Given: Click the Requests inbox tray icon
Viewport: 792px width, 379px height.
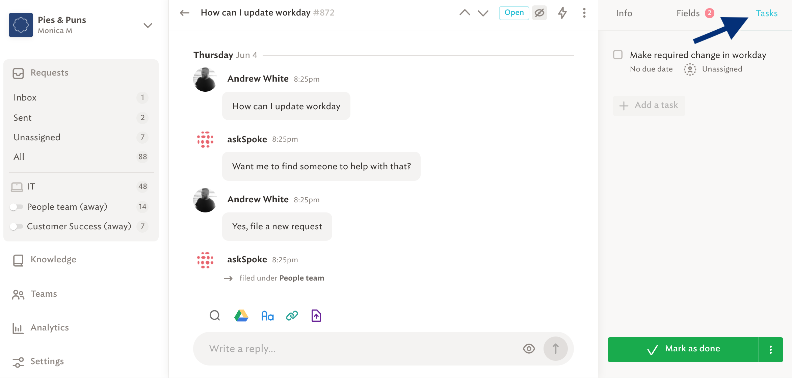Looking at the screenshot, I should pyautogui.click(x=18, y=73).
